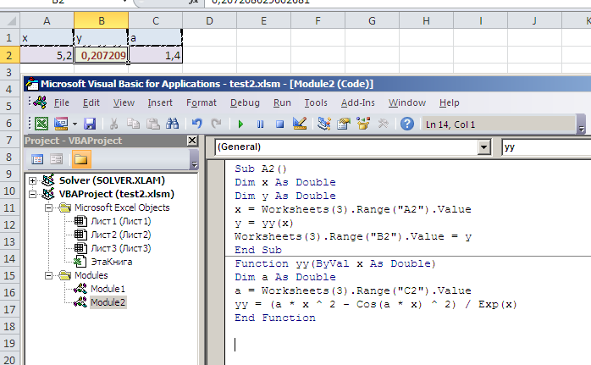Image resolution: width=591 pixels, height=365 pixels.
Task: Click the View Object icon in Project pane
Action: coord(57,159)
